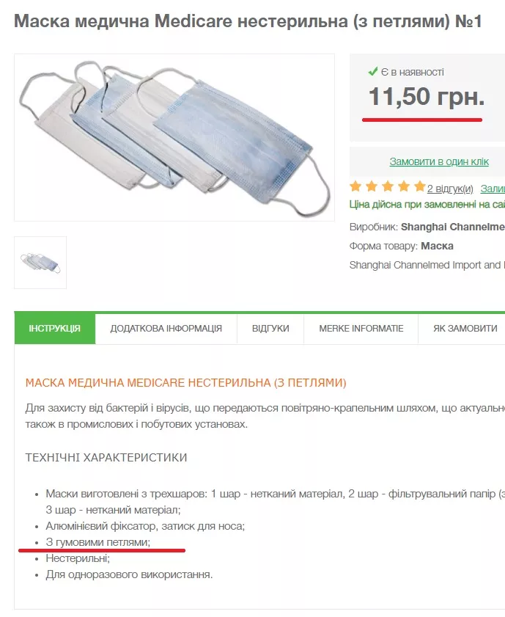Open the 'Інструкція' tab
The height and width of the screenshot is (617, 505).
(x=55, y=329)
